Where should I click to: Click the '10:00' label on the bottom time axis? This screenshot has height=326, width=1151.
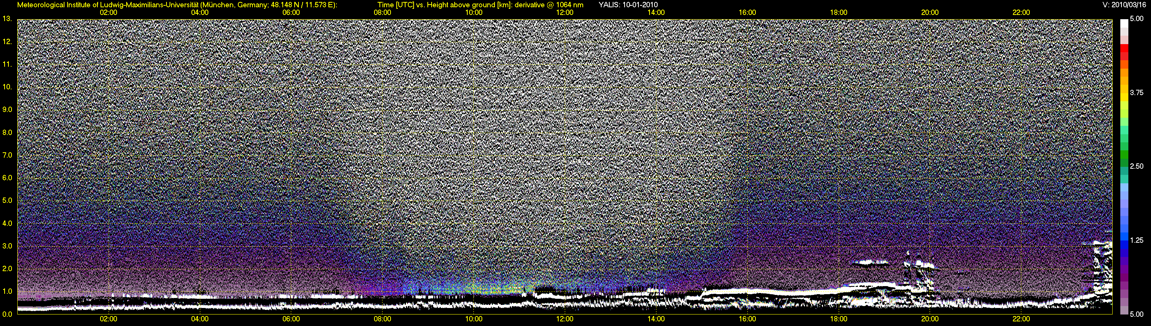point(473,319)
